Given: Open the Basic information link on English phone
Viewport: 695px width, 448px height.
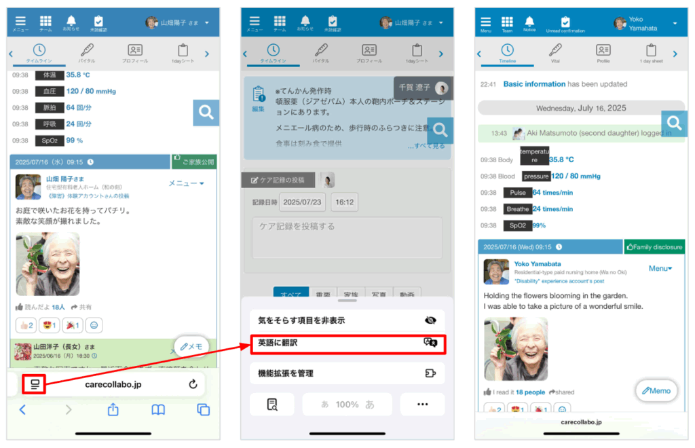Looking at the screenshot, I should point(534,83).
